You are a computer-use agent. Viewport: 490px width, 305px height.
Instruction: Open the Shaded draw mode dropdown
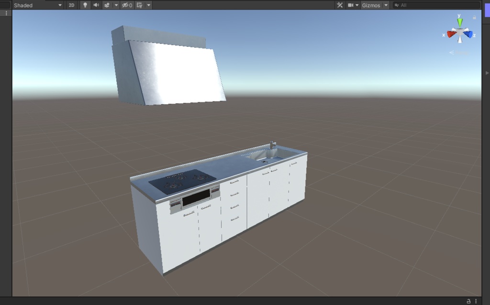click(33, 5)
